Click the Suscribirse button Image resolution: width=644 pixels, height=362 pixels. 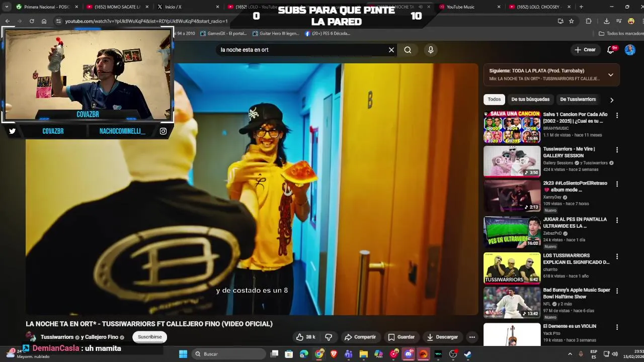pyautogui.click(x=150, y=337)
